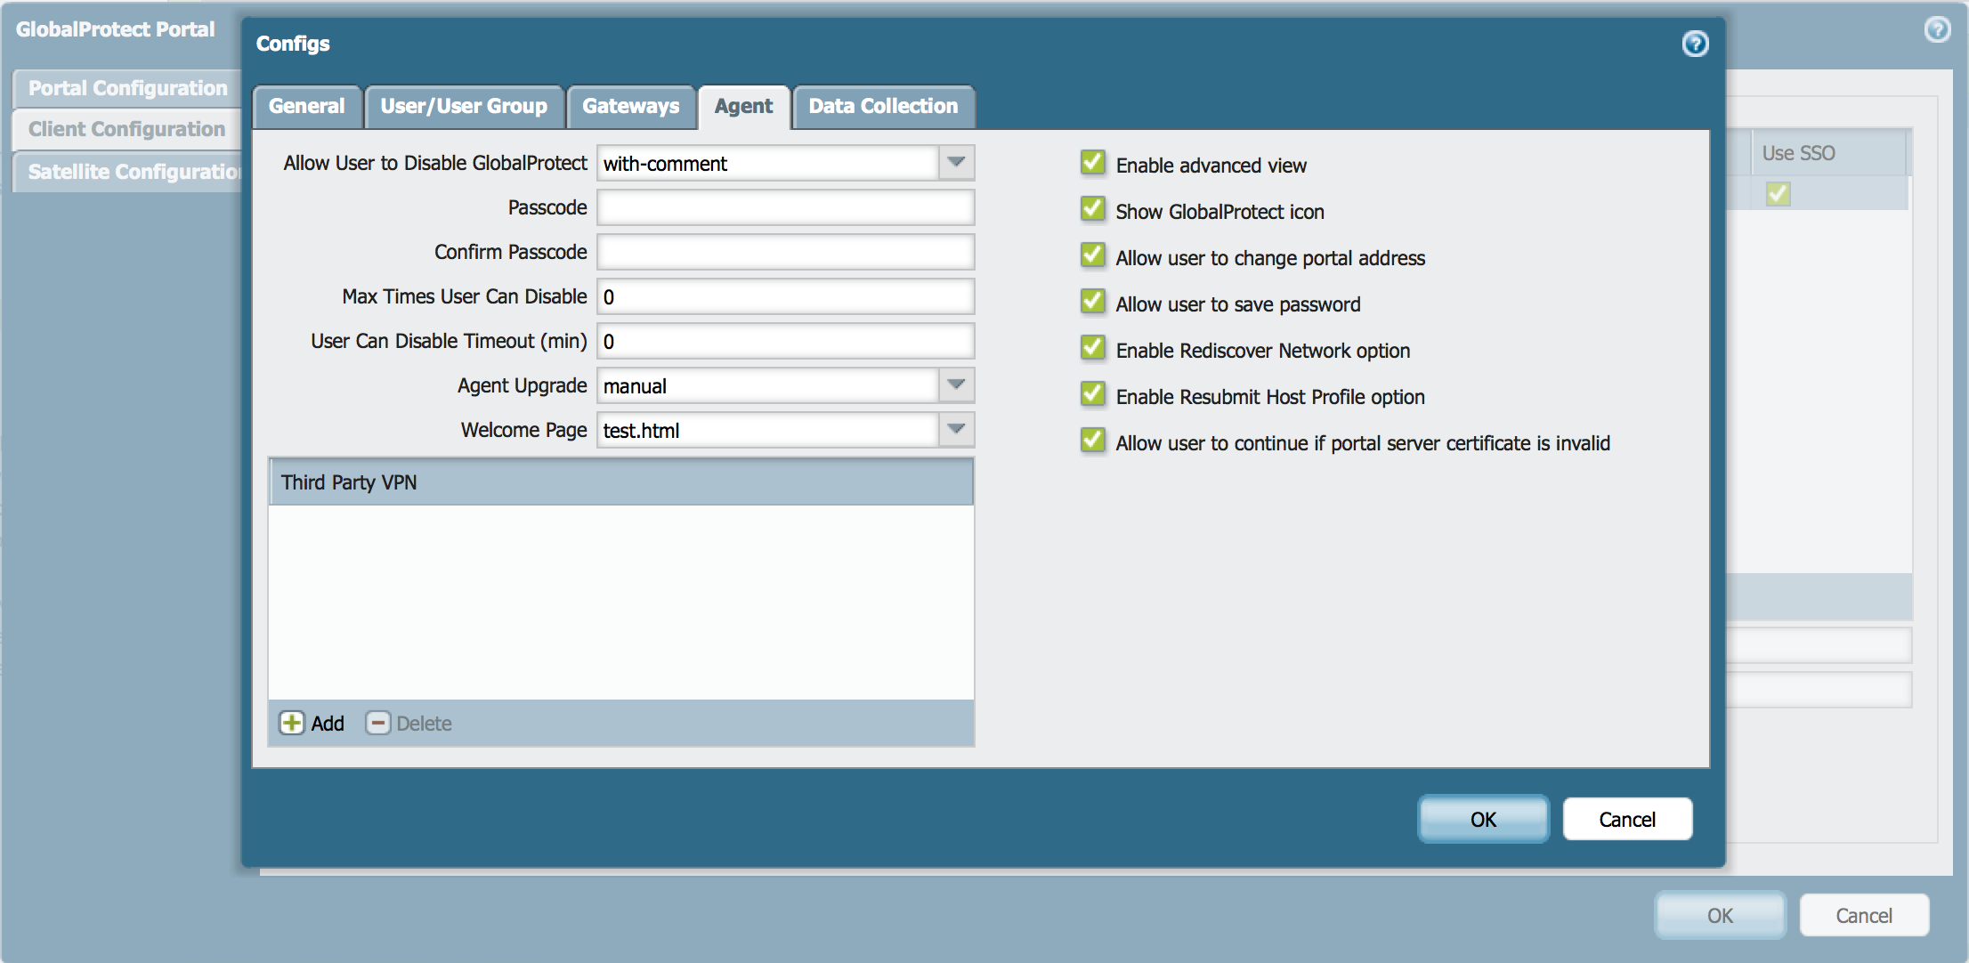Toggle Show GlobalProtect icon checkbox
Screen dimensions: 1969x963
click(1093, 210)
